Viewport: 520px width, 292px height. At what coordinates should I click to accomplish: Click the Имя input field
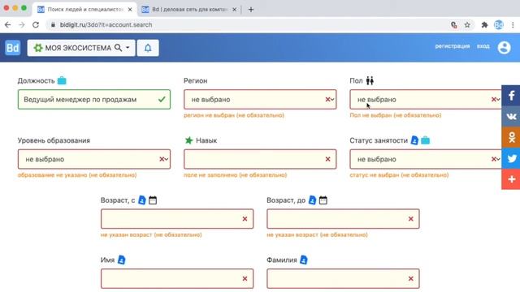pos(177,278)
